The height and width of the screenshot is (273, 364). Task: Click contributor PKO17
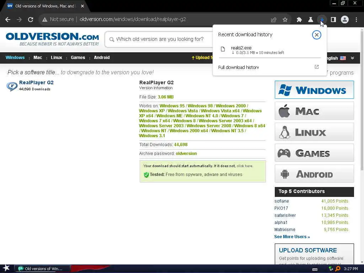click(281, 208)
